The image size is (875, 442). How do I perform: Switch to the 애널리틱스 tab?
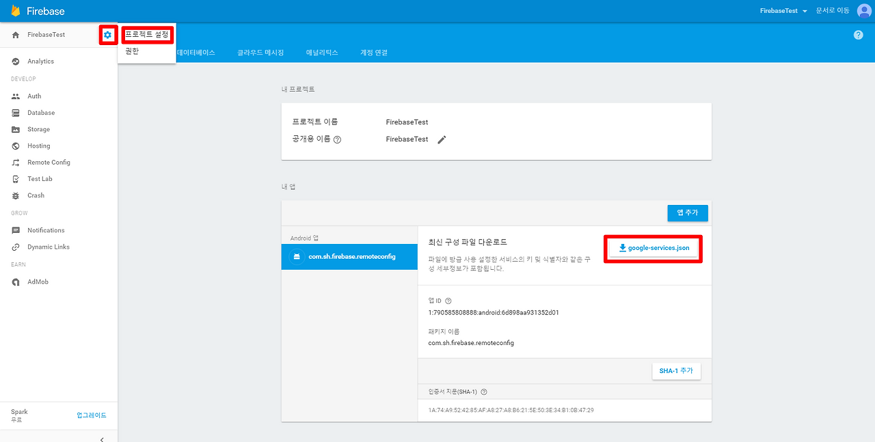[322, 53]
